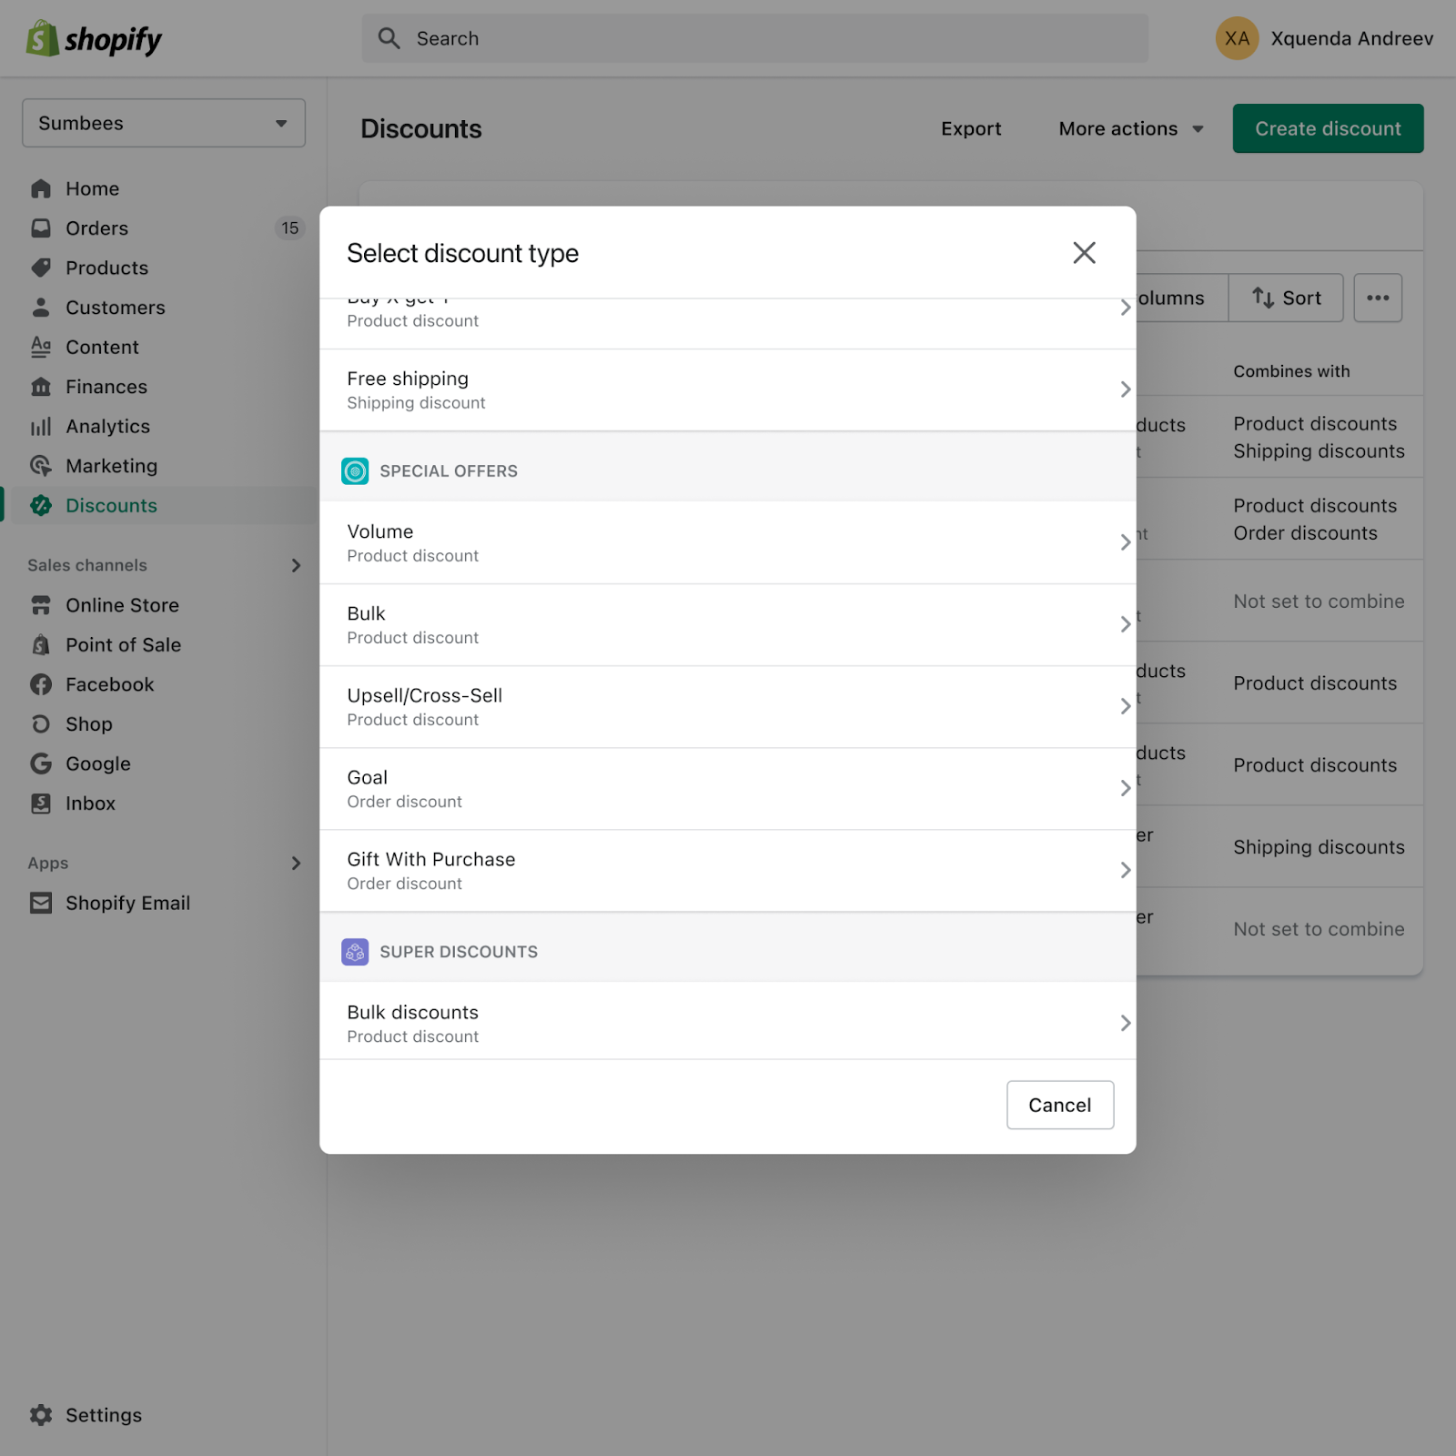This screenshot has height=1456, width=1456.
Task: Open Products via its tag icon
Action: [41, 268]
